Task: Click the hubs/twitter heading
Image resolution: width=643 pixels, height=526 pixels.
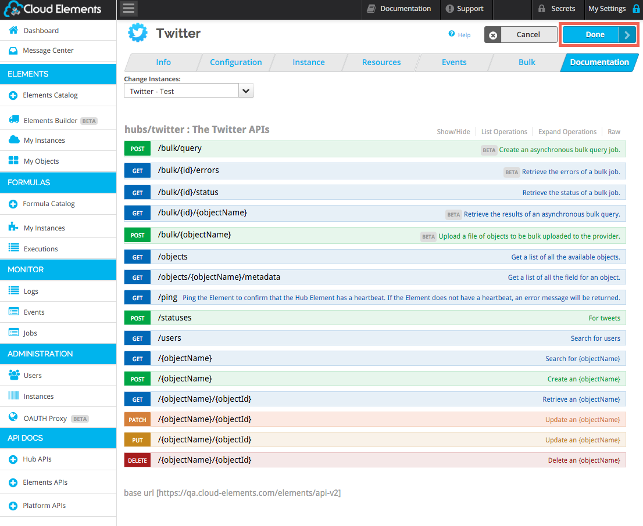Action: [x=197, y=129]
